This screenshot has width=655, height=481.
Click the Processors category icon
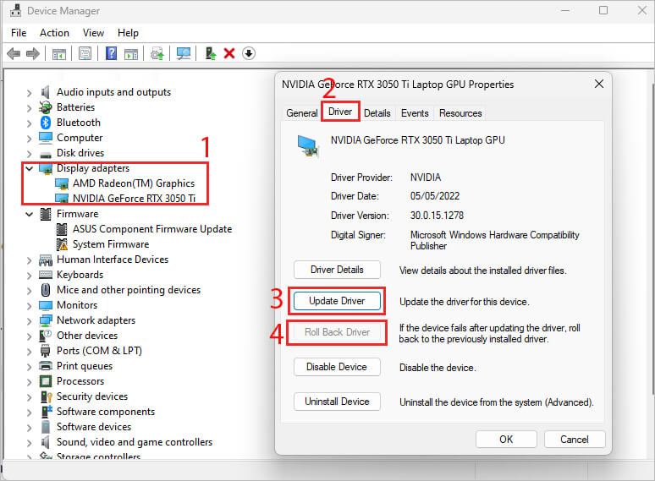(45, 381)
